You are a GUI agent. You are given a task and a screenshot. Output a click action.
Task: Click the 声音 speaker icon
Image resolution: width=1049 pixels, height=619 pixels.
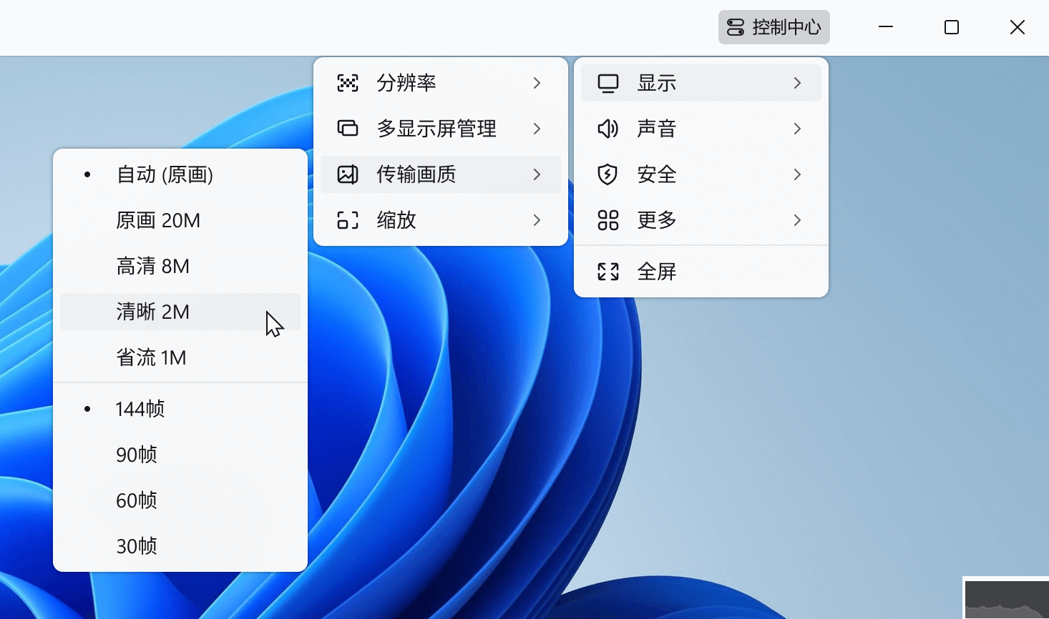[608, 129]
